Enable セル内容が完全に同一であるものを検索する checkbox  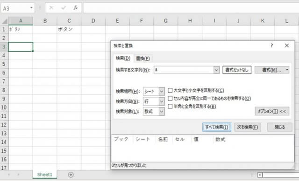coord(170,98)
